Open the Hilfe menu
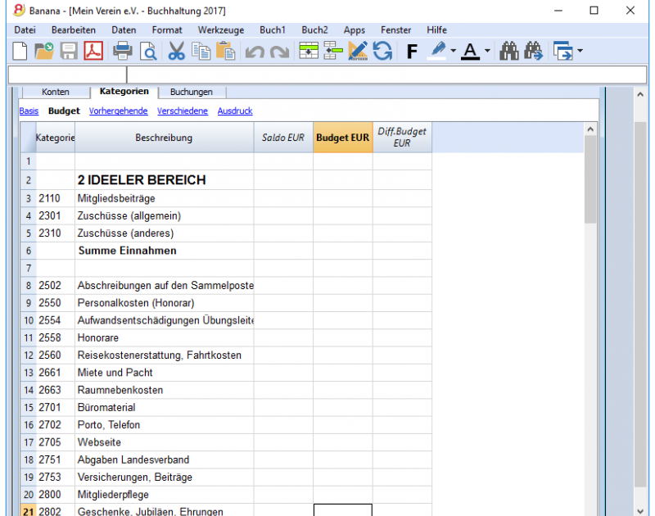This screenshot has height=516, width=655. click(x=436, y=30)
